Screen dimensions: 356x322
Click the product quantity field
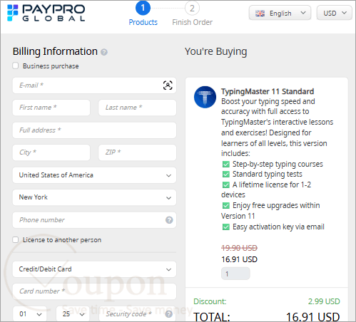point(235,274)
